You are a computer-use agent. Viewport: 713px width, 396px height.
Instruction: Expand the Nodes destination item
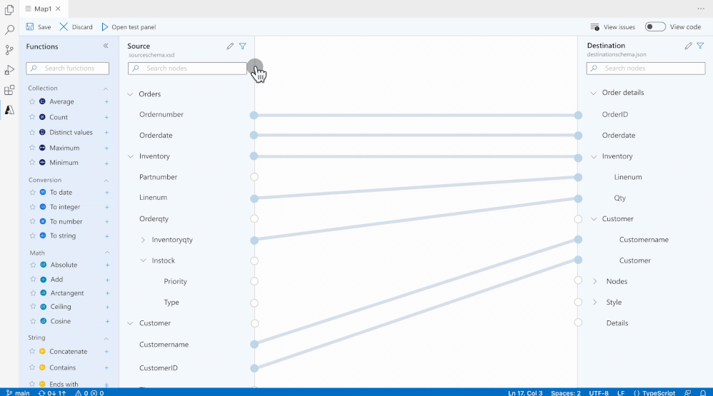(x=595, y=282)
